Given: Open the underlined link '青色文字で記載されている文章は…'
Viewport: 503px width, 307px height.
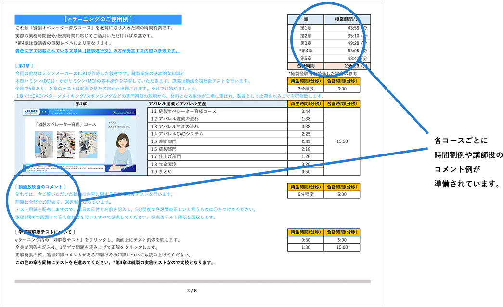Looking at the screenshot, I should tap(97, 51).
